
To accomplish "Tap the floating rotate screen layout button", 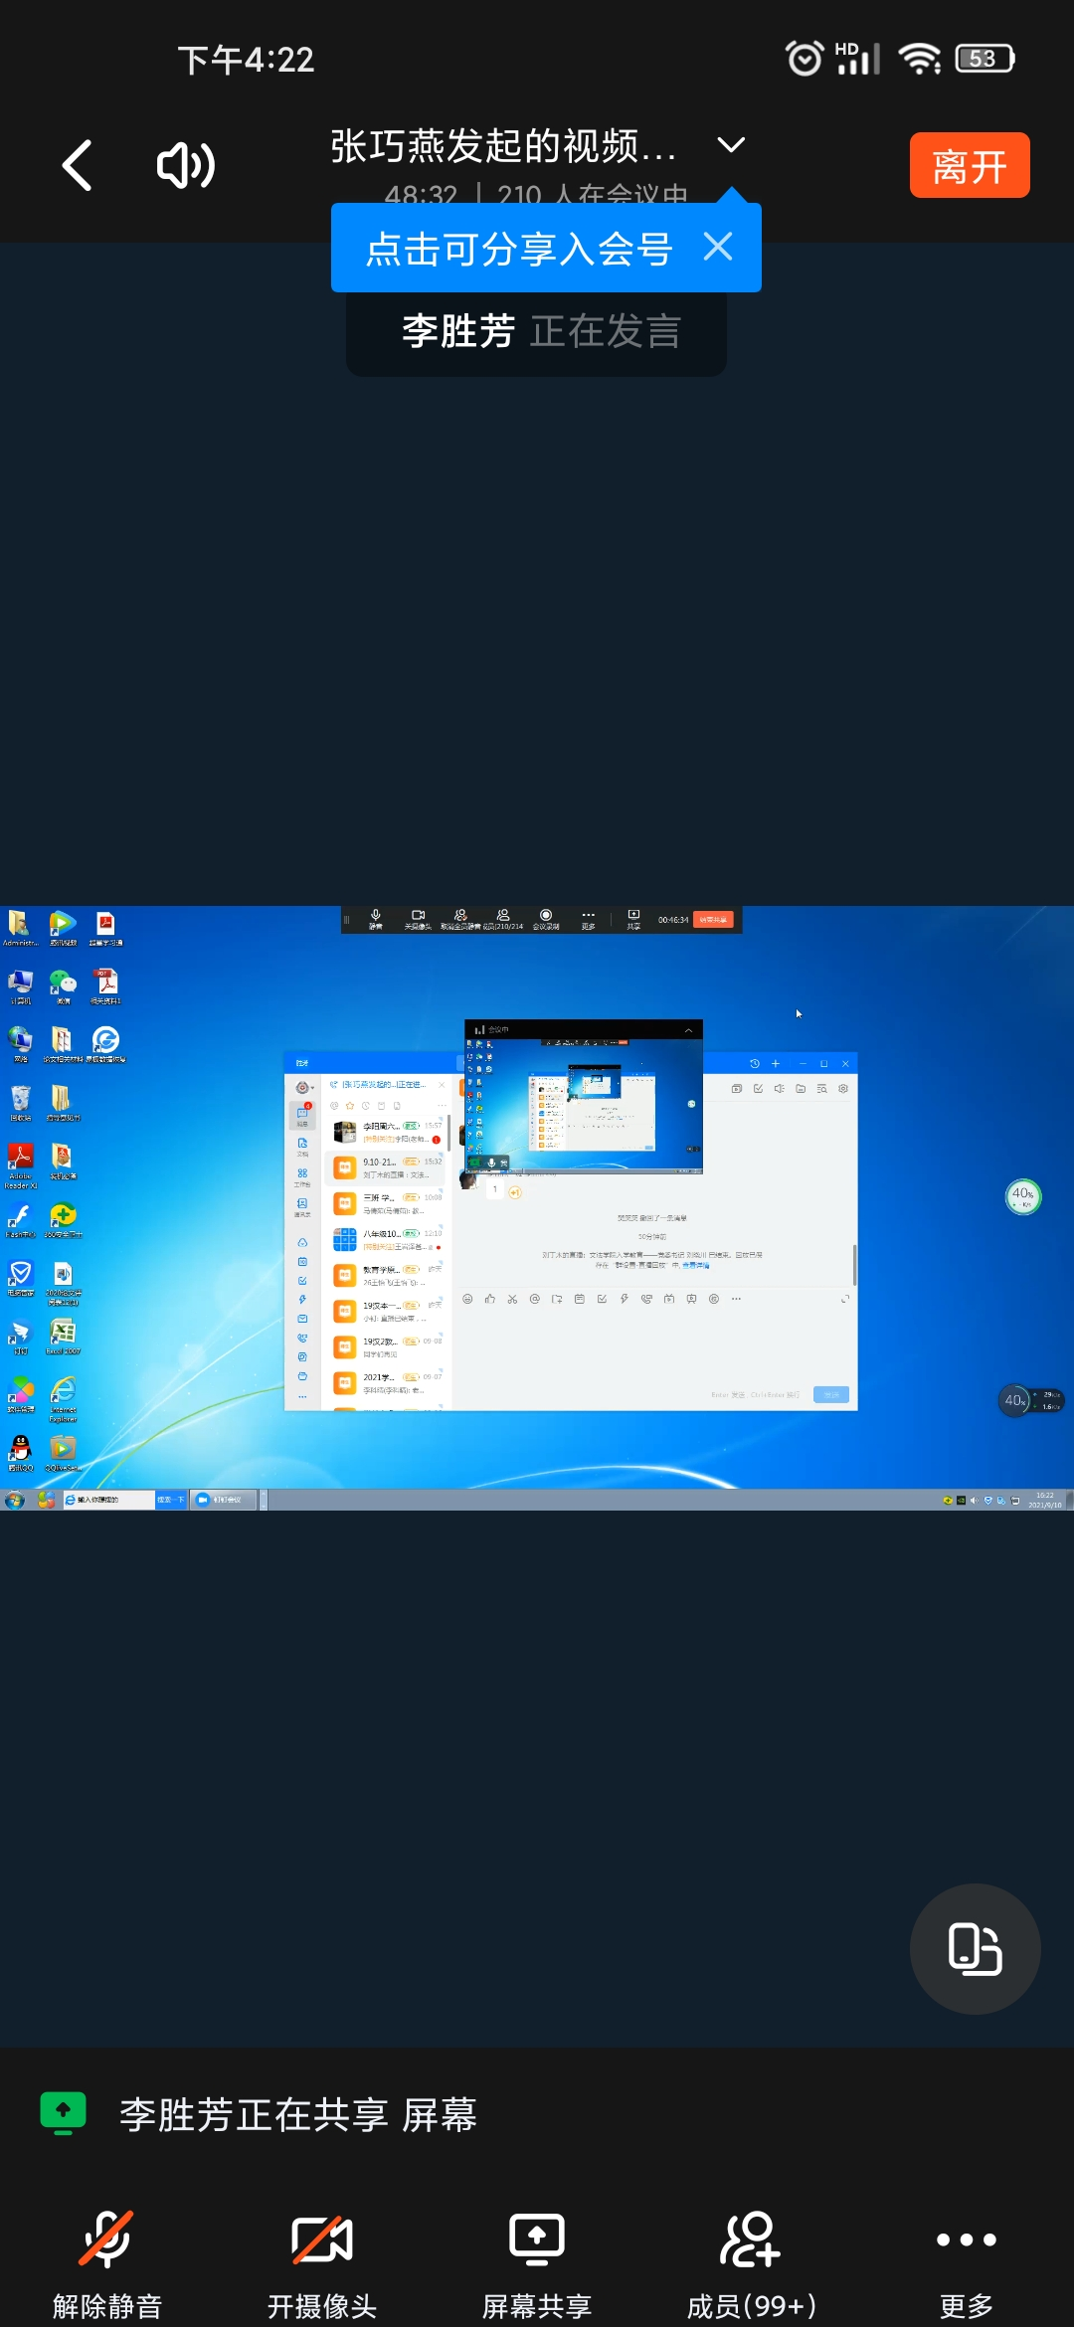I will tap(975, 1948).
